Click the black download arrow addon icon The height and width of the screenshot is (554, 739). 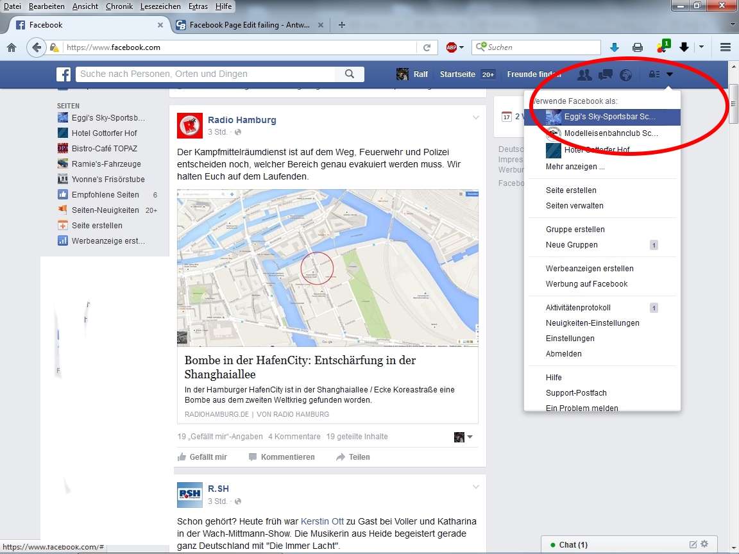(684, 47)
